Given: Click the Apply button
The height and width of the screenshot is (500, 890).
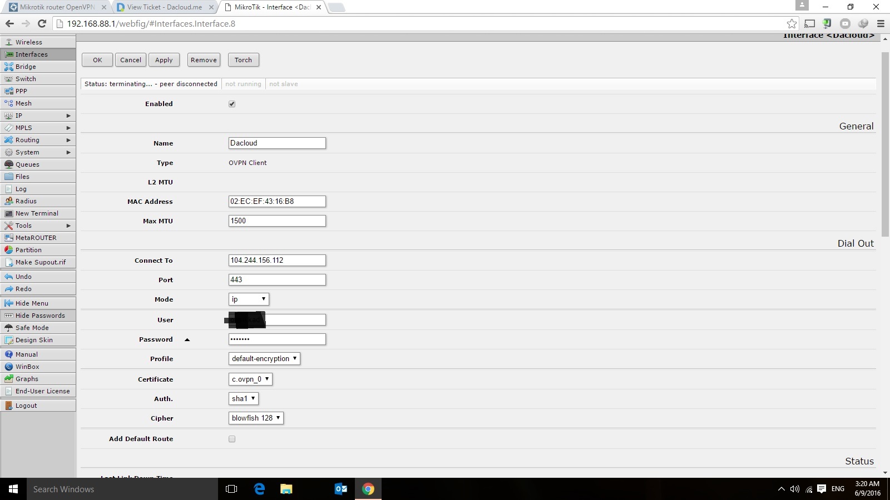Looking at the screenshot, I should click(164, 60).
